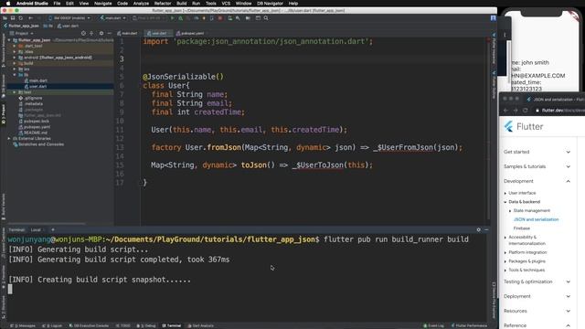
Task: Open Flutter Performance tool window
Action: coord(469,325)
